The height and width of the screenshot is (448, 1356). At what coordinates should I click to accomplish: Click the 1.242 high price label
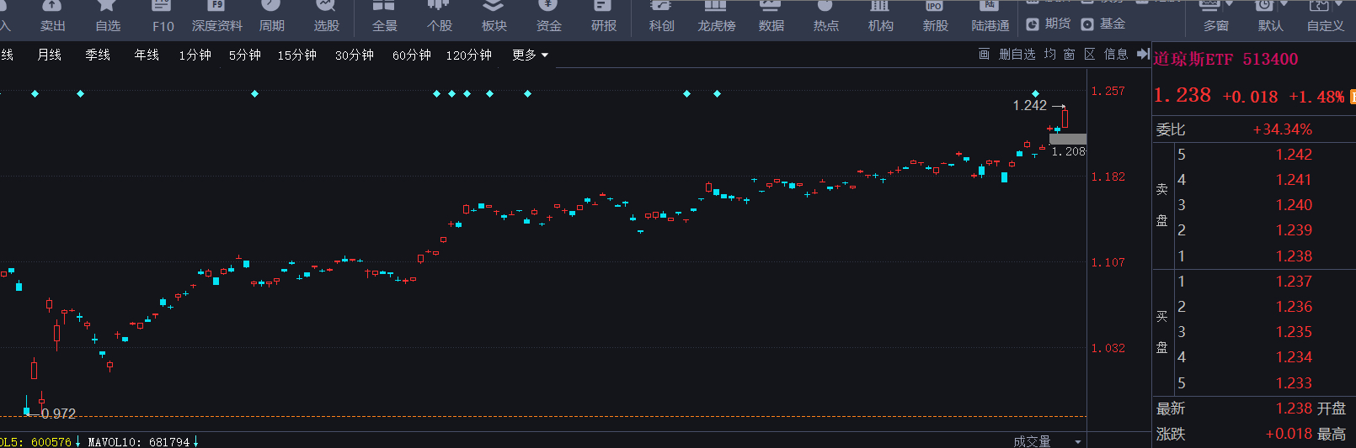[x=1029, y=105]
